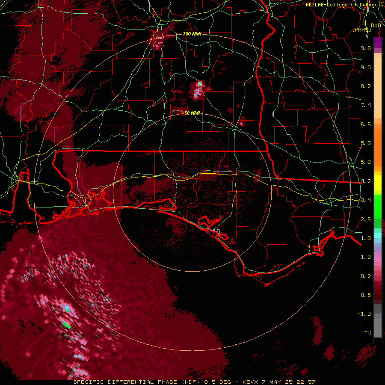Click the 3.4 scale value

[366, 200]
